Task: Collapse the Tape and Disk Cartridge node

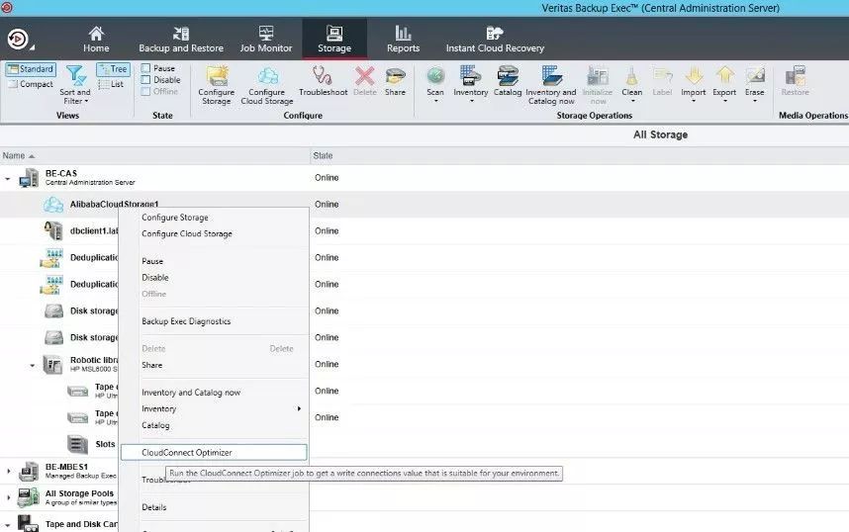Action: point(8,524)
